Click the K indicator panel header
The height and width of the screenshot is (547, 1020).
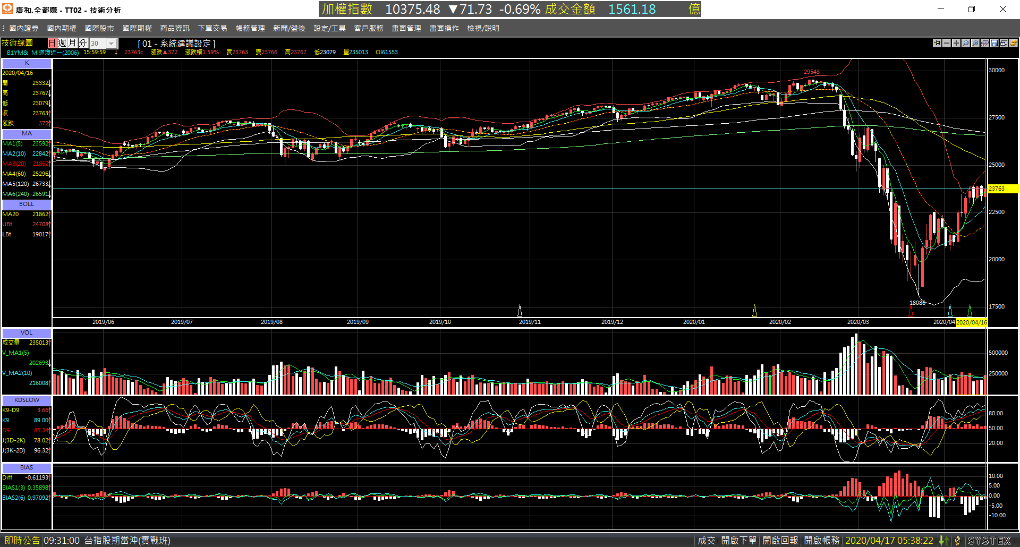[27, 63]
